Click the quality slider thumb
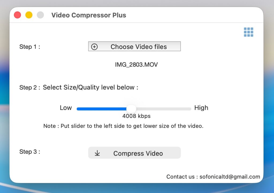 pyautogui.click(x=131, y=109)
